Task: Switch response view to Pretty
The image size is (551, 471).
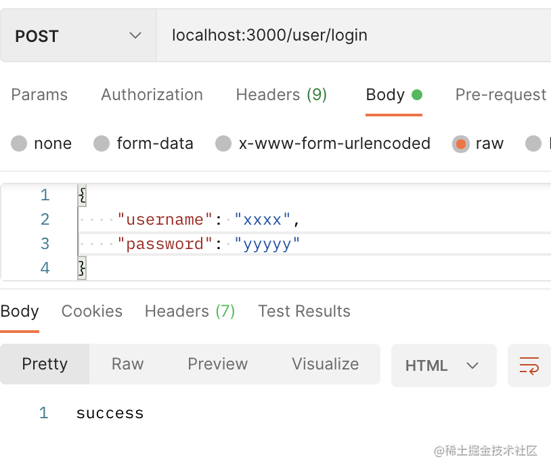Action: point(45,364)
